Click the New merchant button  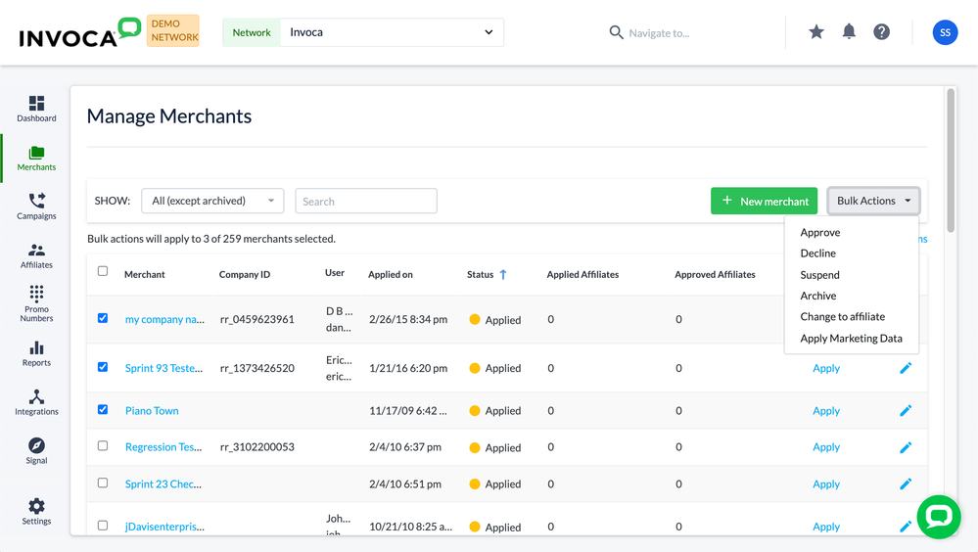click(x=765, y=201)
